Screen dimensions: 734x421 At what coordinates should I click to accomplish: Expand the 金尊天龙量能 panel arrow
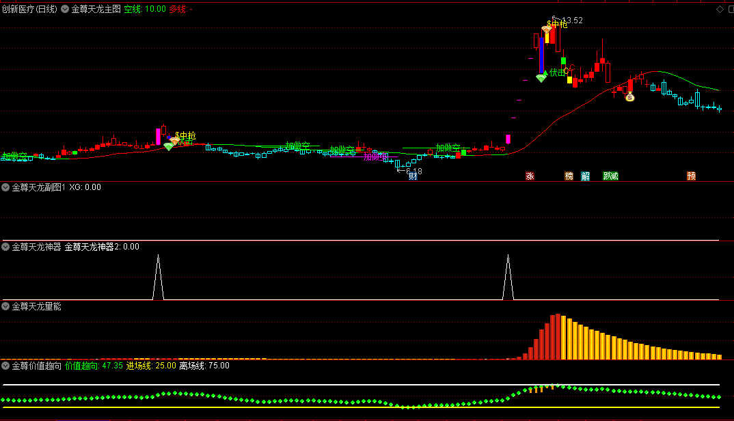(5, 306)
